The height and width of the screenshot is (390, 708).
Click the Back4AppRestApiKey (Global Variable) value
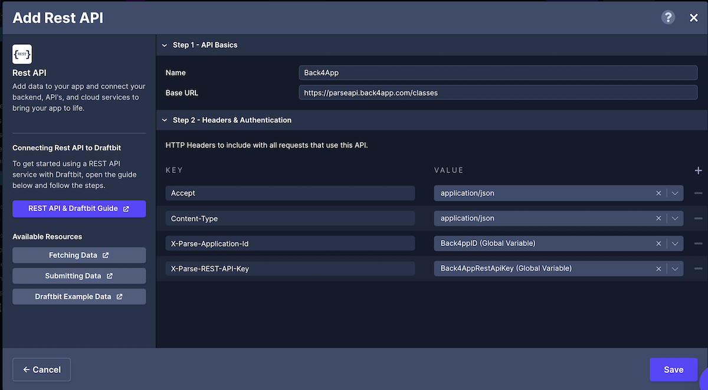(x=506, y=268)
